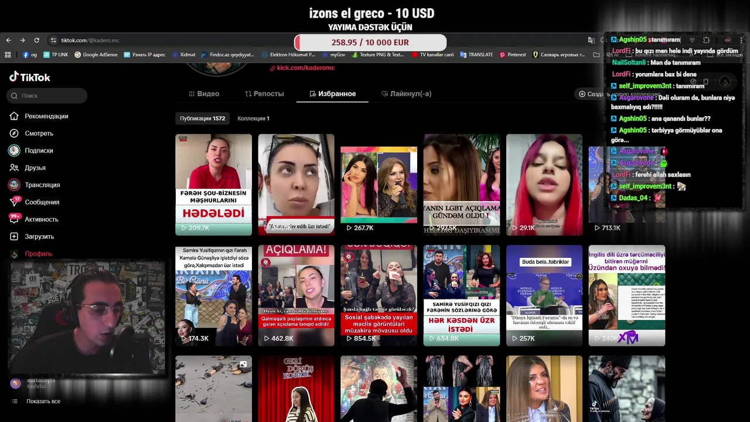
Task: Open Узнать IP адрес bookmark
Action: pyautogui.click(x=144, y=55)
